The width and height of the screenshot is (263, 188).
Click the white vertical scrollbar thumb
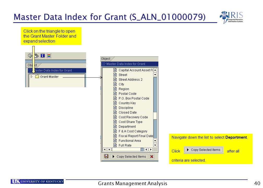pyautogui.click(x=155, y=116)
